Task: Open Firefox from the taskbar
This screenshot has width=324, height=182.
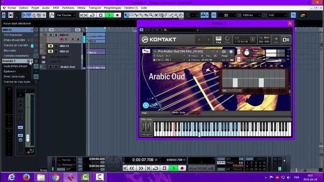Action: click(x=26, y=177)
